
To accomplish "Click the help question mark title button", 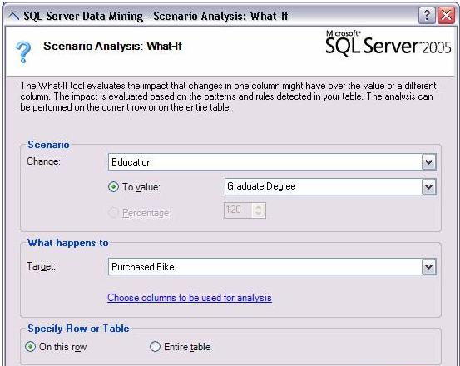I will [427, 15].
